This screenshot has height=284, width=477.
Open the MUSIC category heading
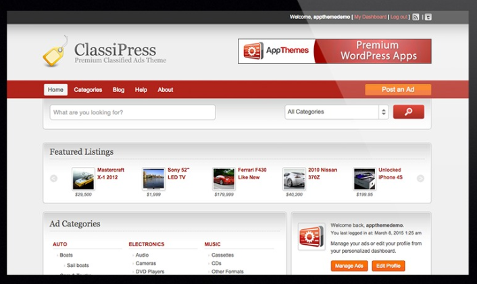point(212,244)
